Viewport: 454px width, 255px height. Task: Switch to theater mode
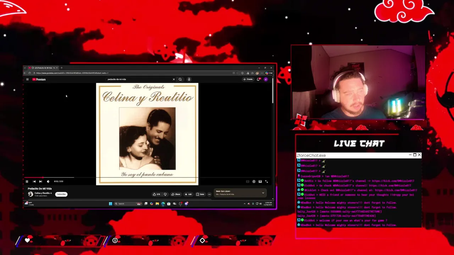pyautogui.click(x=260, y=181)
